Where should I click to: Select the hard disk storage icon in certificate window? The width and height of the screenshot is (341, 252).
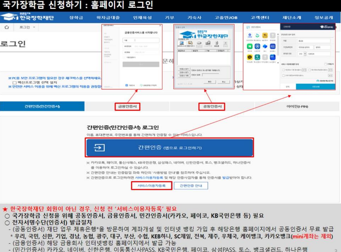click(182, 43)
